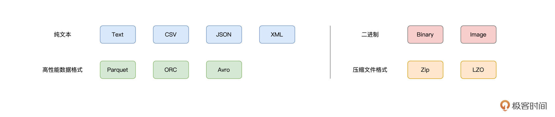Screen dimensions: 555x117
Task: Click the 纯文本 category label
Action: click(x=62, y=35)
